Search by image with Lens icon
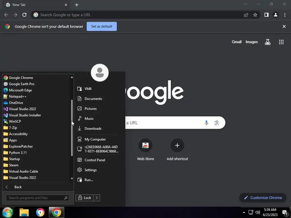The height and width of the screenshot is (218, 291). pyautogui.click(x=217, y=123)
